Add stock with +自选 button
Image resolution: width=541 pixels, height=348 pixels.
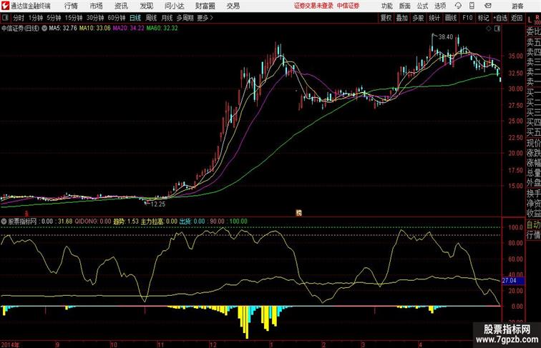pyautogui.click(x=500, y=18)
